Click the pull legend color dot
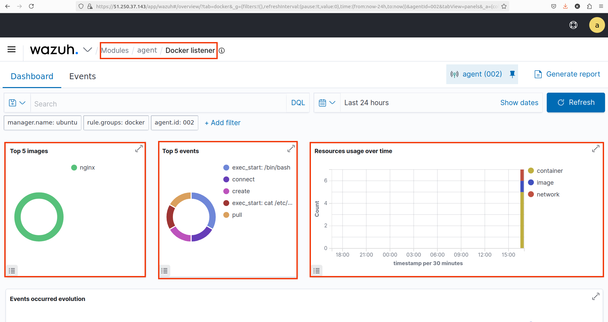Viewport: 608px width, 322px height. [x=226, y=215]
